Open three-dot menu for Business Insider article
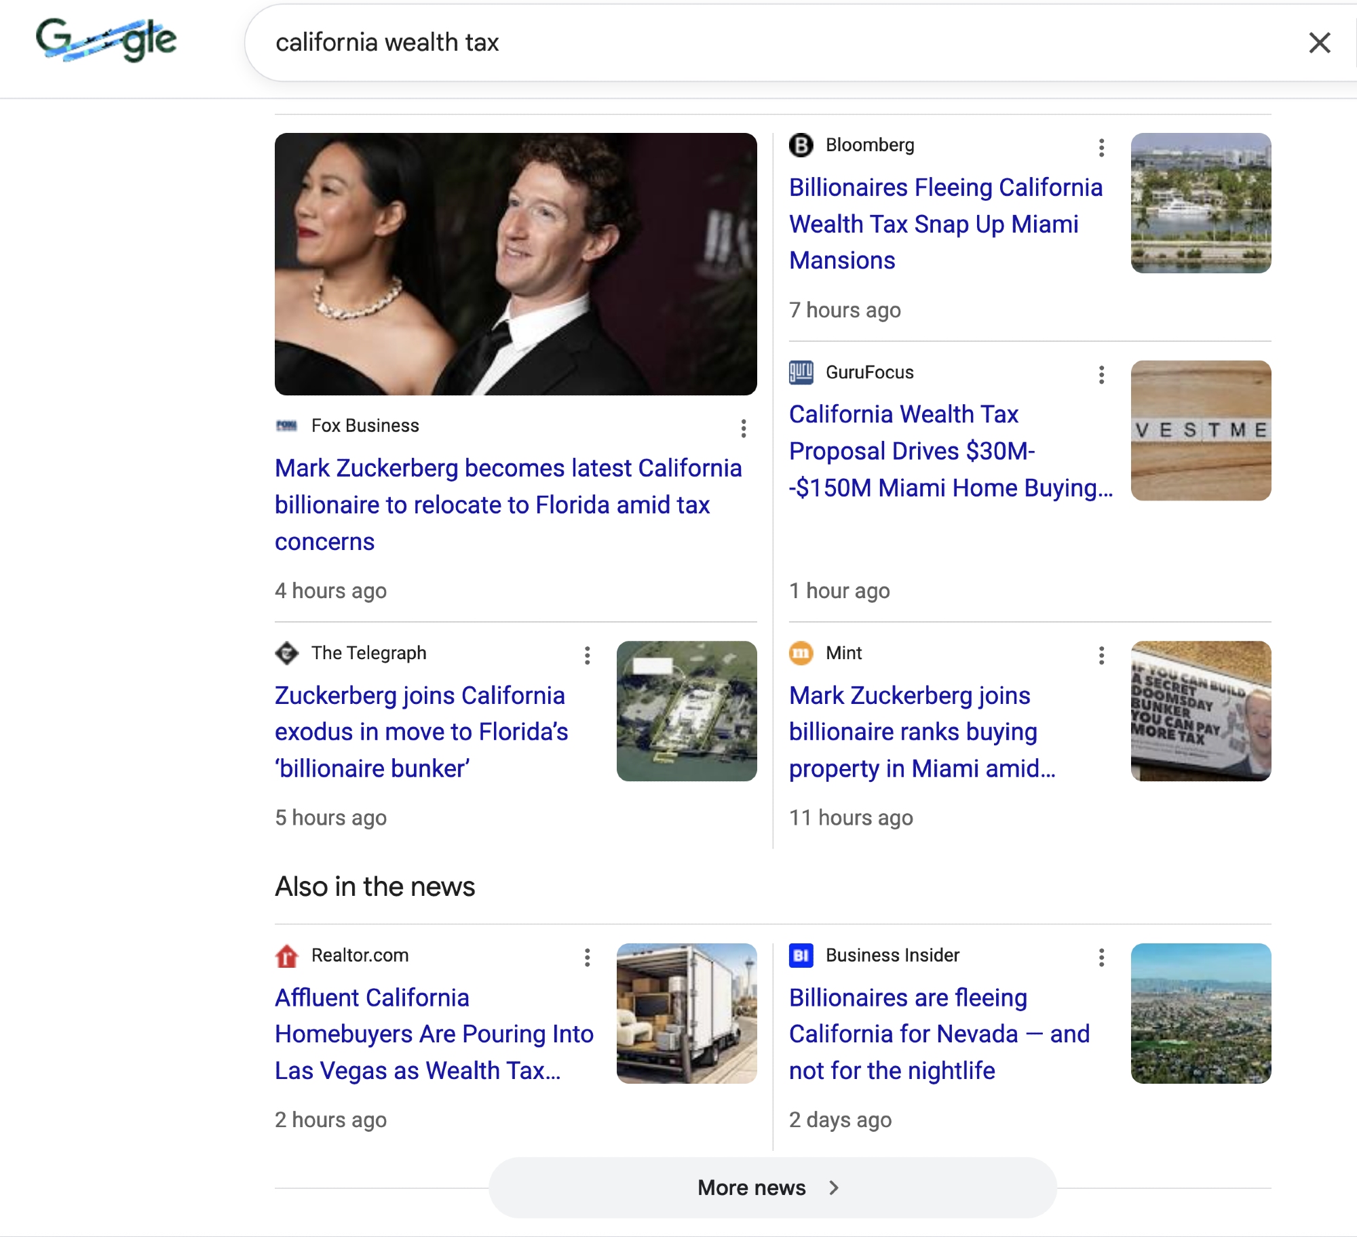This screenshot has height=1237, width=1357. [x=1101, y=957]
